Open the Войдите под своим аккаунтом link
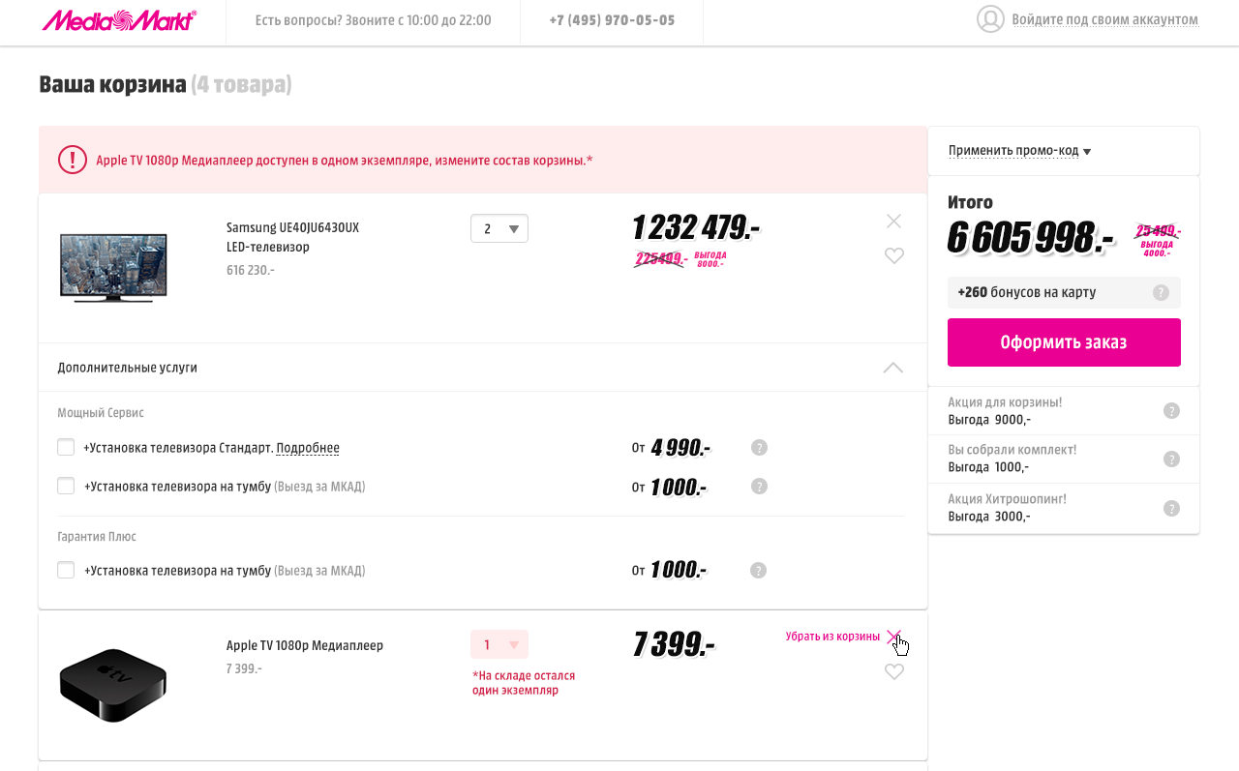Image resolution: width=1239 pixels, height=771 pixels. (1104, 20)
